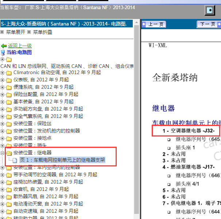Image resolution: width=221 pixels, height=219 pixels.
Task: Click folder icon of 自动变速箱 entry
Action: [x=9, y=212]
